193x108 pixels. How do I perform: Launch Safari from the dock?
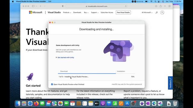click(30, 103)
